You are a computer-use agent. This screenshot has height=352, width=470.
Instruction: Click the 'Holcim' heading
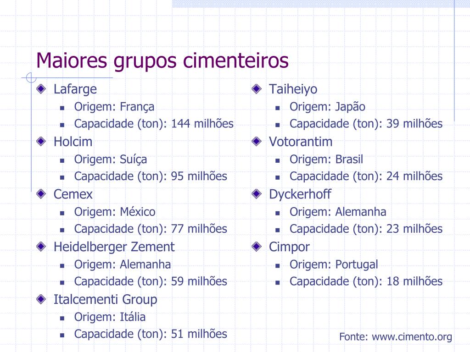coord(73,142)
